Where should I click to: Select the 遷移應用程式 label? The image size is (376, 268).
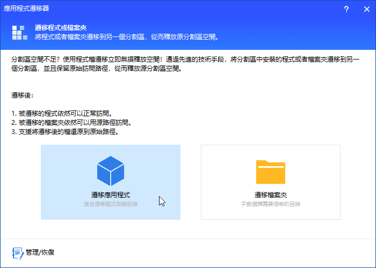click(x=111, y=195)
